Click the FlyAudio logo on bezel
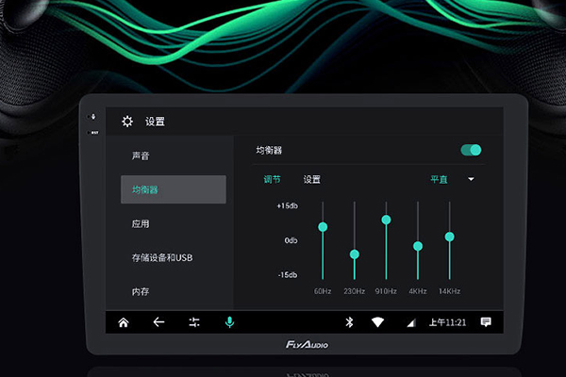The height and width of the screenshot is (377, 566). click(x=307, y=345)
